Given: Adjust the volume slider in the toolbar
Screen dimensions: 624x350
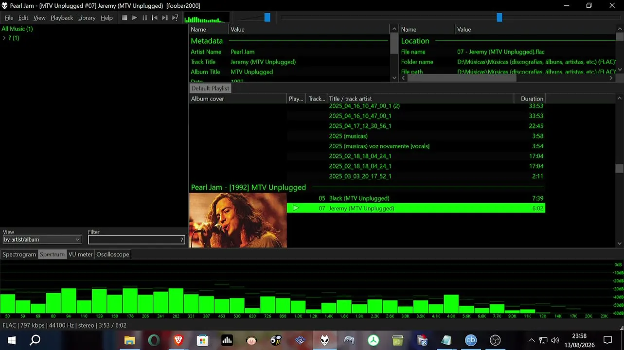Looking at the screenshot, I should [267, 17].
